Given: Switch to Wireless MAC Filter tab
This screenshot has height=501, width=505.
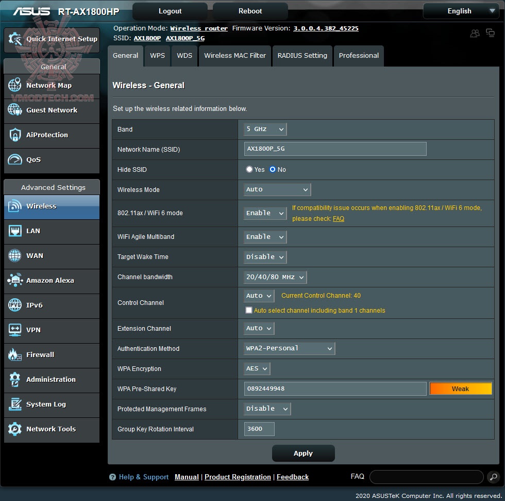Looking at the screenshot, I should coord(235,56).
